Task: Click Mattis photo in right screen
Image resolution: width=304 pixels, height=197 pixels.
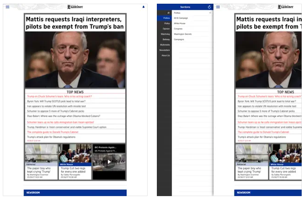Action: (x=269, y=60)
